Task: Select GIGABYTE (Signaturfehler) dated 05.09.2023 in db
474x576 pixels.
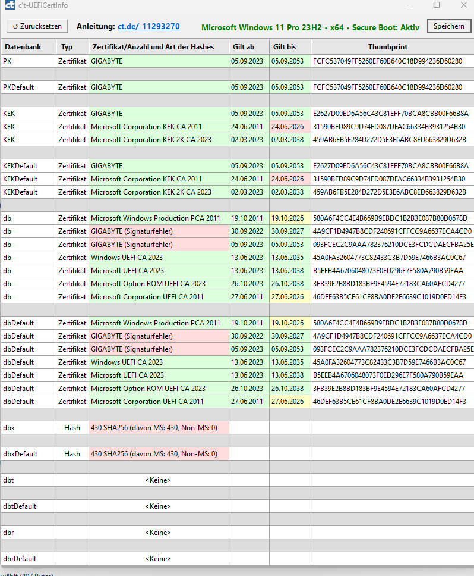Action: [159, 245]
